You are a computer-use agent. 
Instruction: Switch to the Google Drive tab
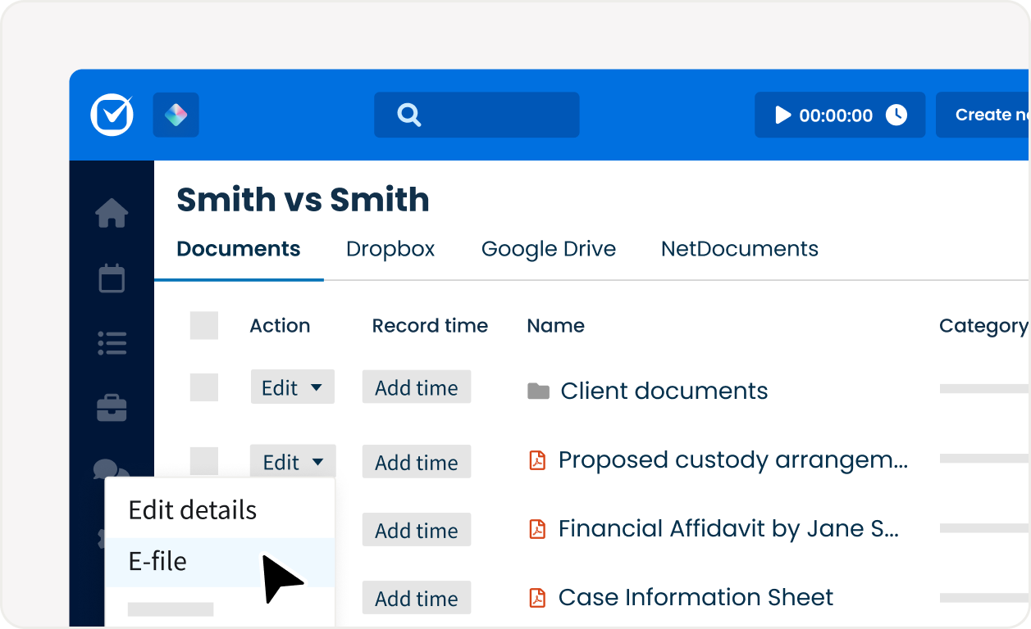[x=548, y=249]
